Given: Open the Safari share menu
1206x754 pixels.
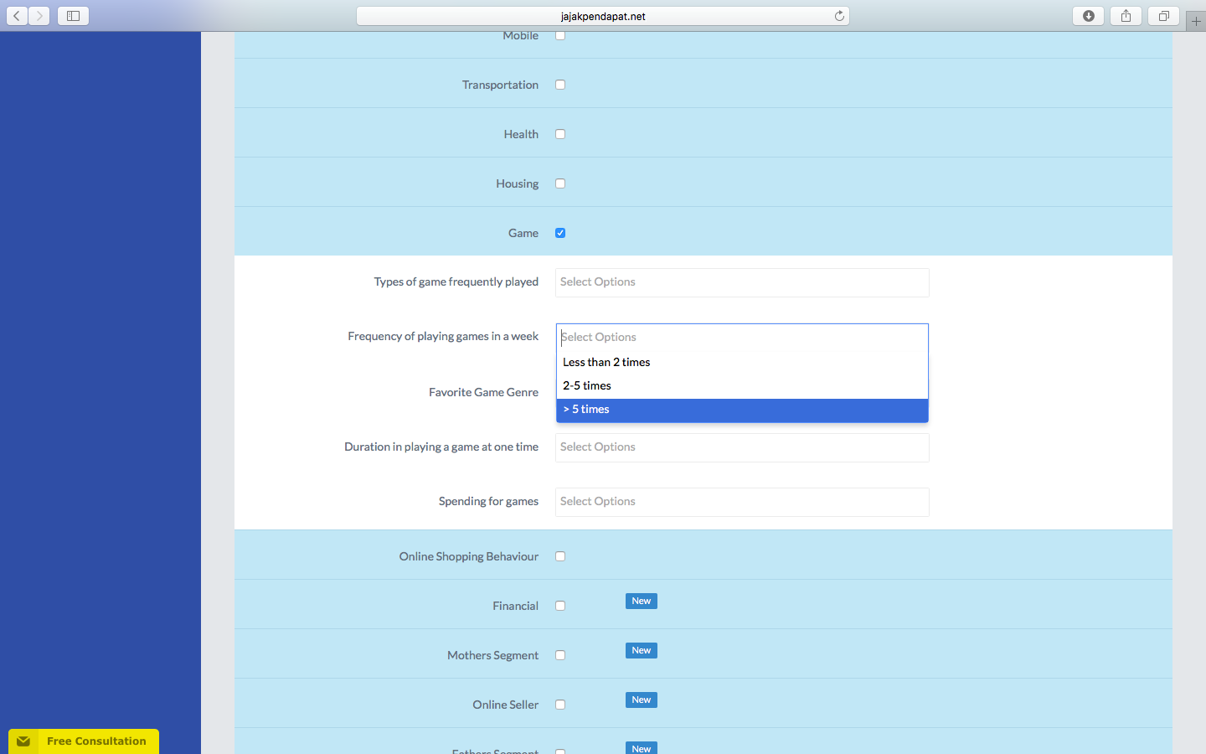Looking at the screenshot, I should [1126, 16].
